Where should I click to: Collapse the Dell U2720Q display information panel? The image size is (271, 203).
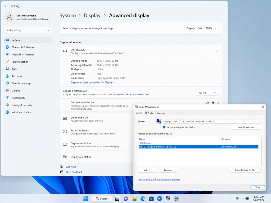pos(217,51)
